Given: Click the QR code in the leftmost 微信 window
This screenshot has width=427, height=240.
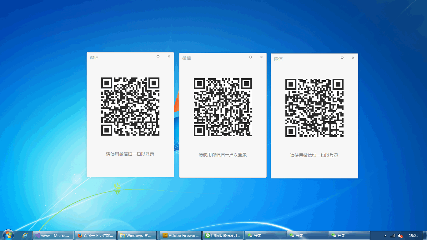Looking at the screenshot, I should click(x=130, y=107).
